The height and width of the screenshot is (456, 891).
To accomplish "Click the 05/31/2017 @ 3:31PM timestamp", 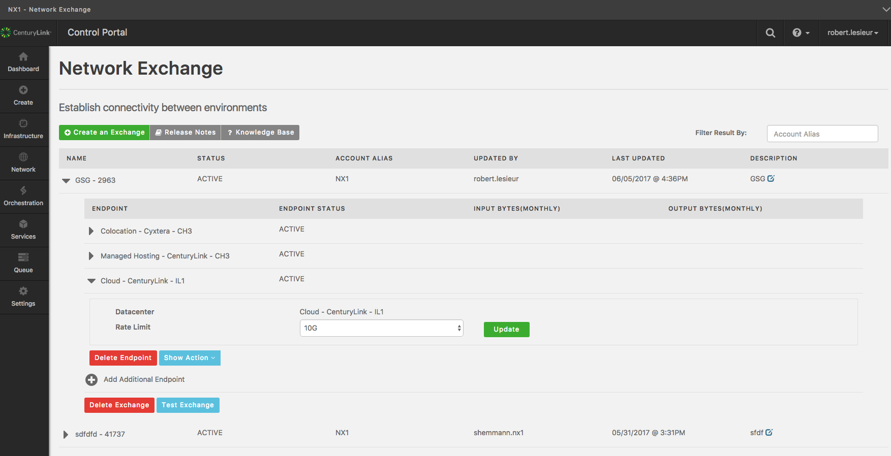I will coord(649,433).
